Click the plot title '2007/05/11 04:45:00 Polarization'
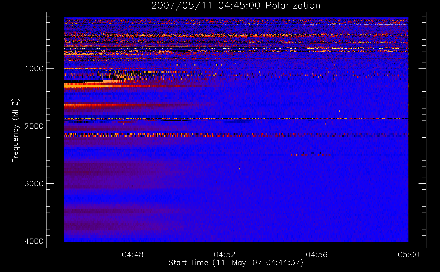440x272 pixels. click(236, 5)
